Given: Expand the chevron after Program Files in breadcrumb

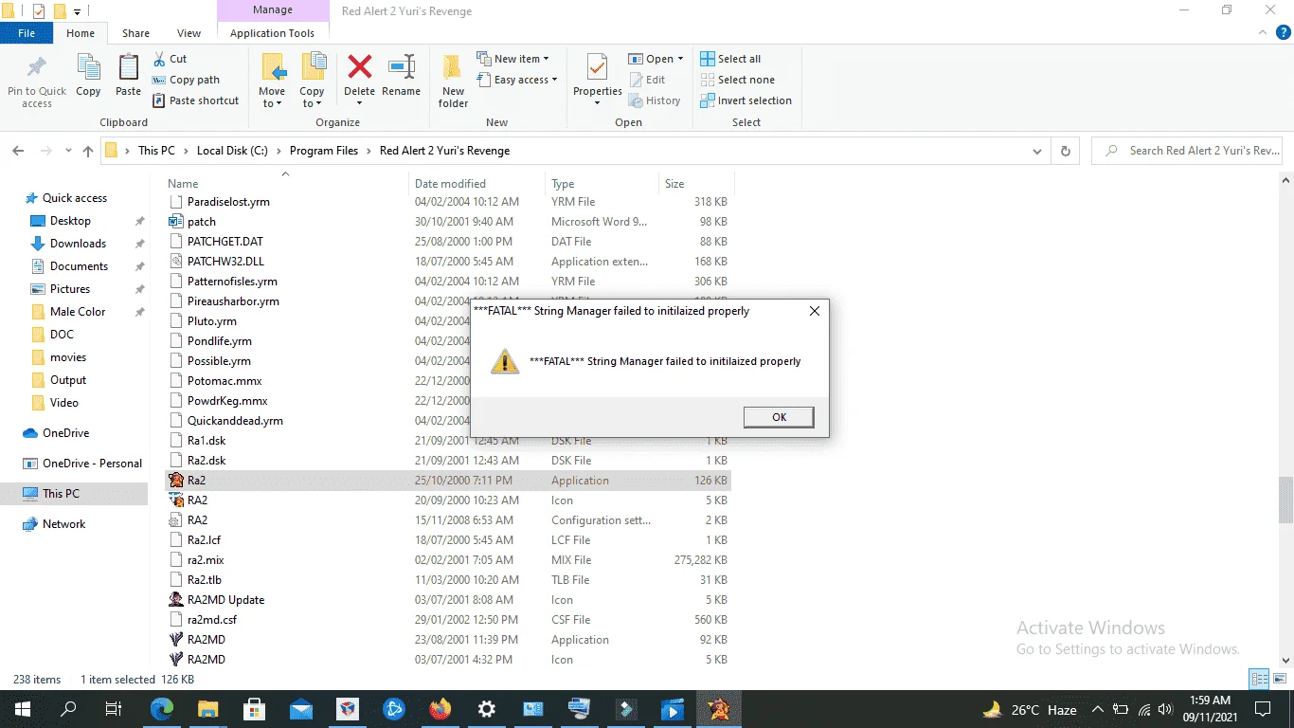Looking at the screenshot, I should click(369, 151).
